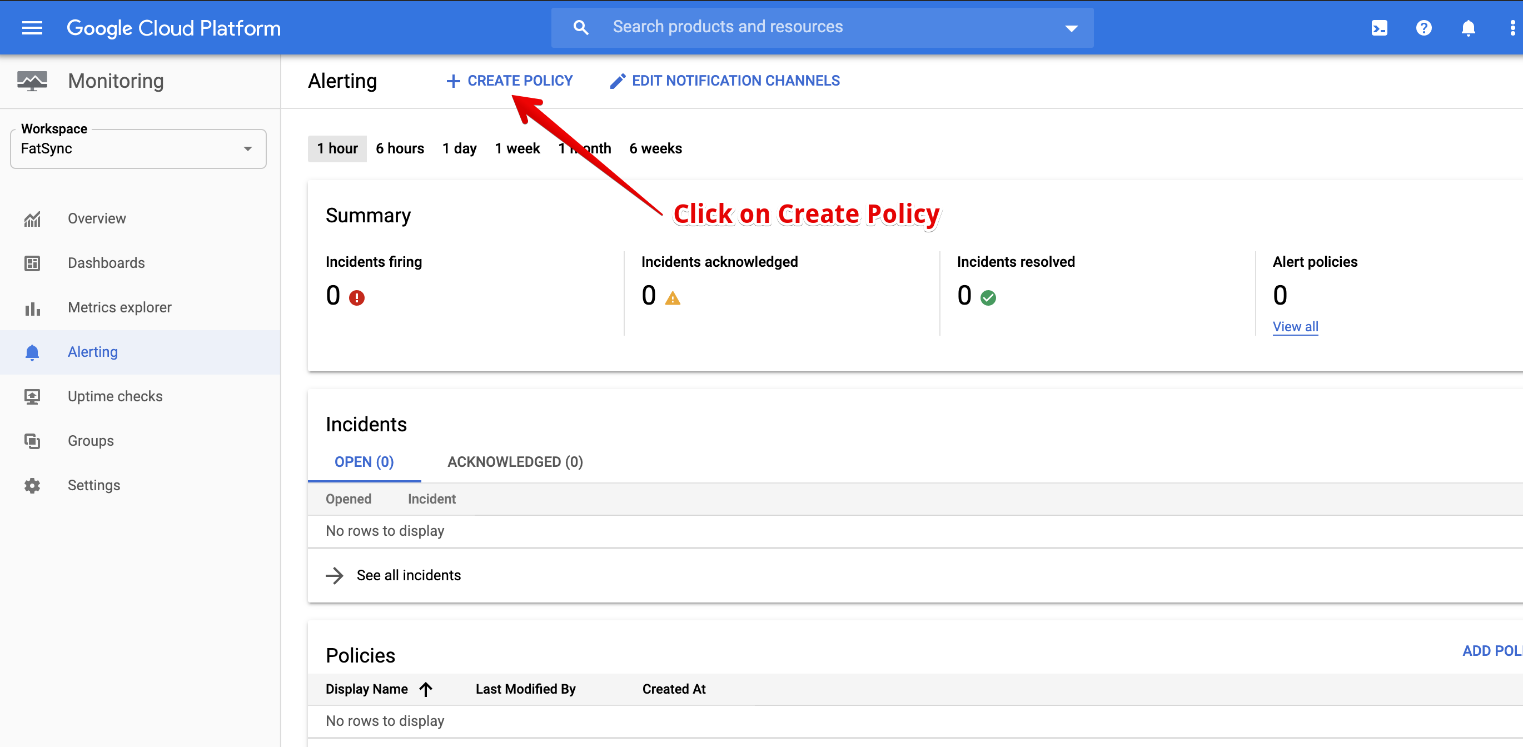Switch to the OPEN (0) incidents tab
Screen dimensions: 1523x747
tap(364, 462)
